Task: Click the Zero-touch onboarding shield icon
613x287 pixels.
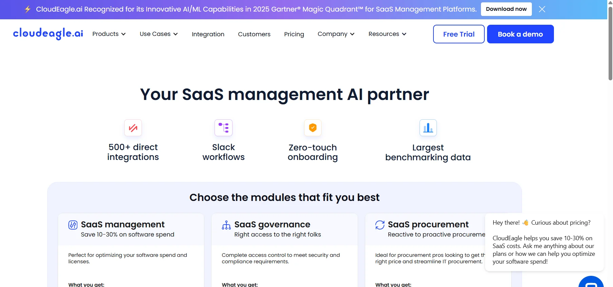Action: tap(313, 128)
